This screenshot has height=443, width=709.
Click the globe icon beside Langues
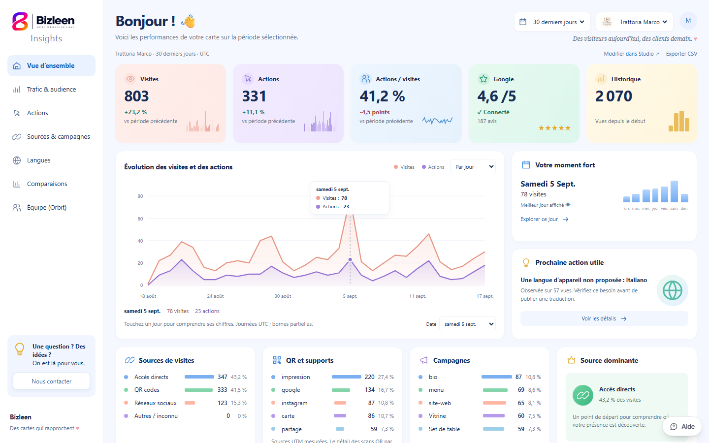17,160
